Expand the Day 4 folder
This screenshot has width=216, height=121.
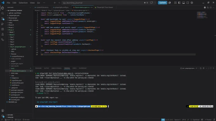point(12,44)
